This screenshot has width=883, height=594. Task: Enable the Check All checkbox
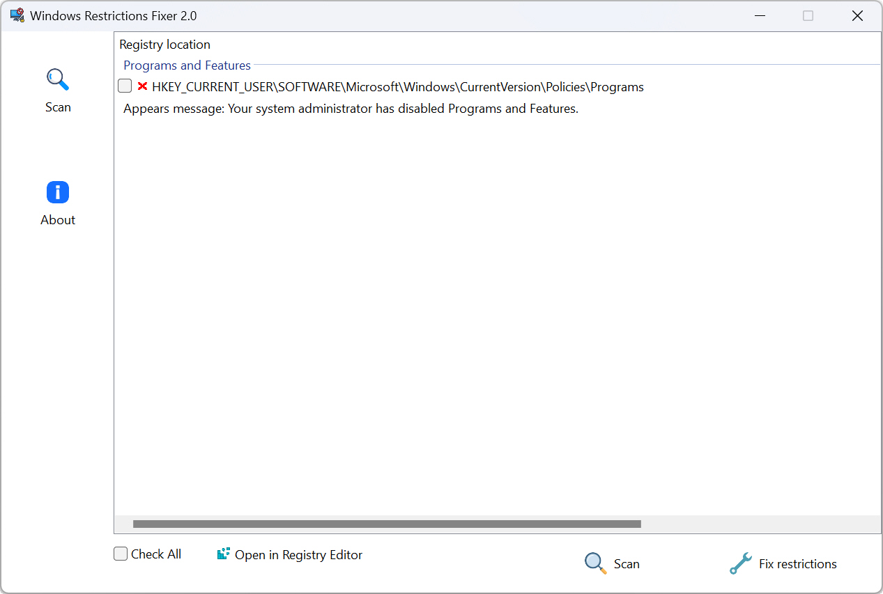tap(120, 553)
